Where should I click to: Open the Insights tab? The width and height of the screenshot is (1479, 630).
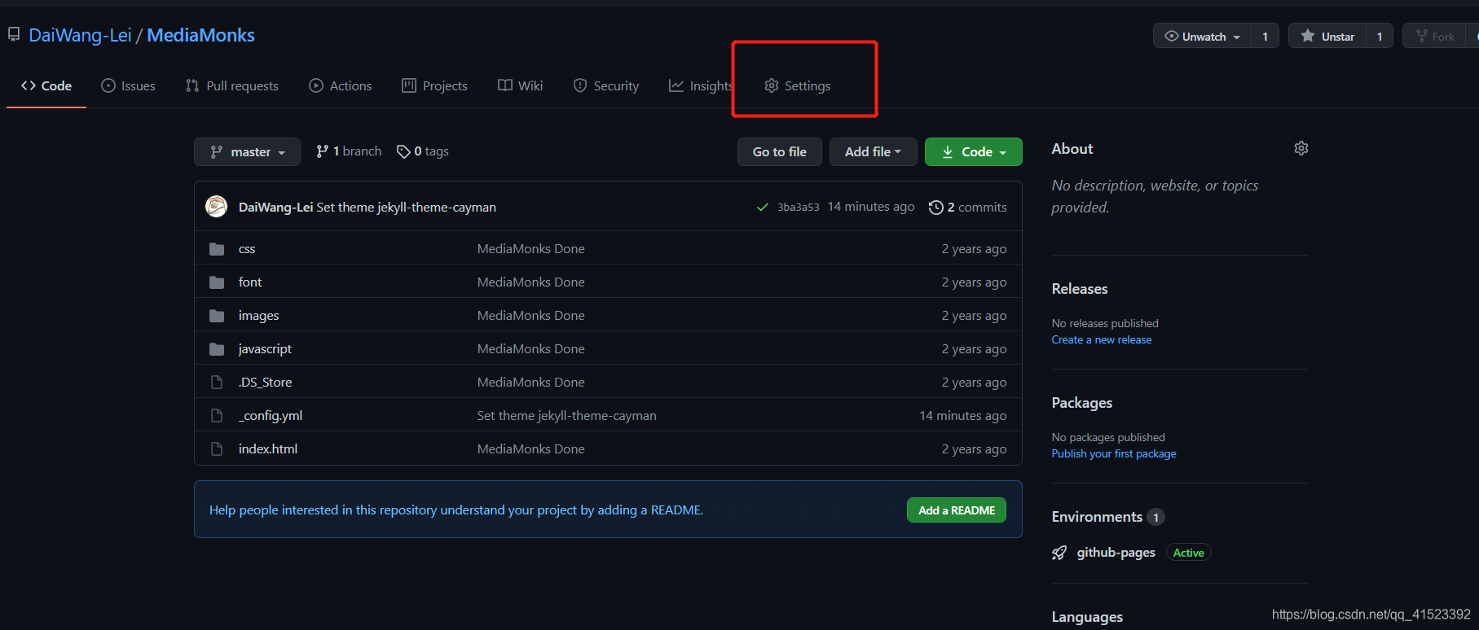point(701,85)
